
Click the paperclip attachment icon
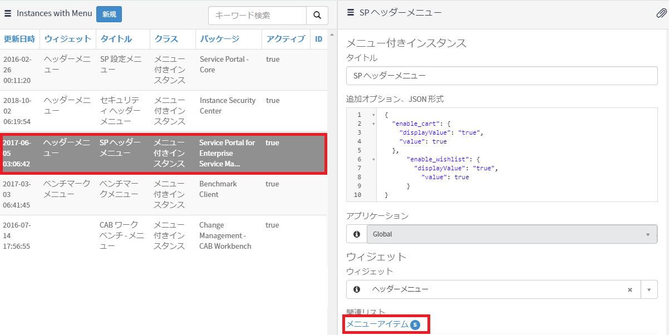662,13
